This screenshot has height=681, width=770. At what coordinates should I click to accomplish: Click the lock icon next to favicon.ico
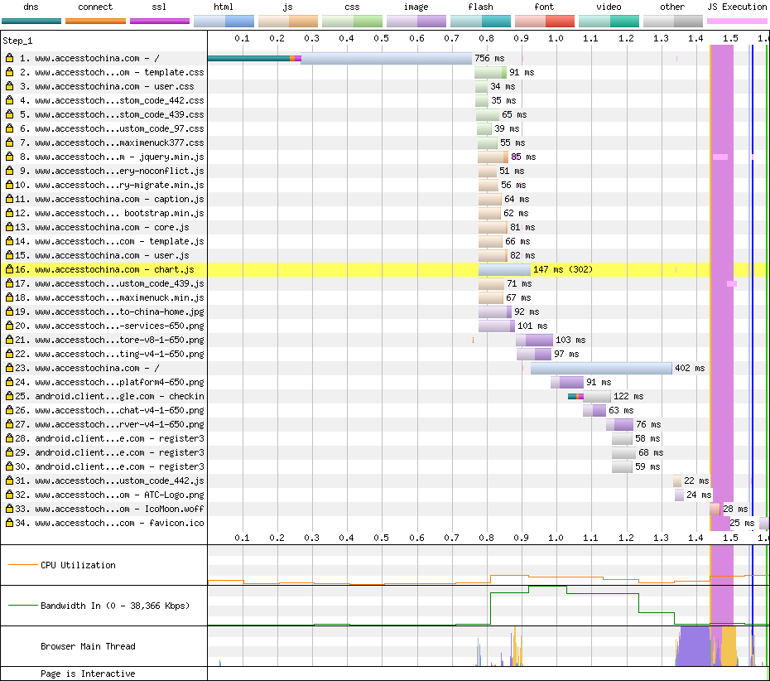(9, 523)
